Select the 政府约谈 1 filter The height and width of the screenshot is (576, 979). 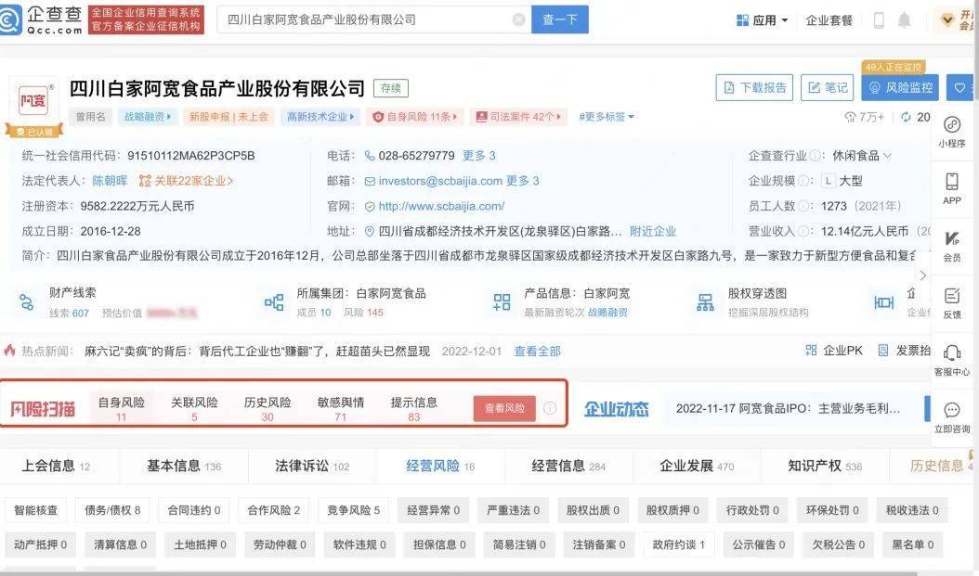click(x=679, y=544)
